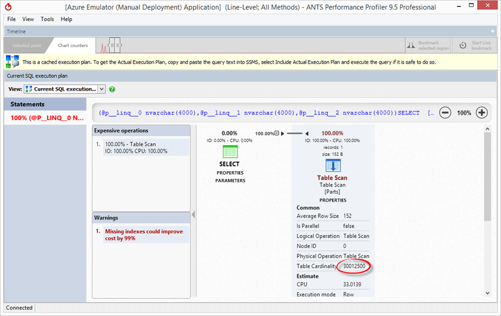Click the Logical Operation property row
Screen dimensions: 501x316
point(333,236)
